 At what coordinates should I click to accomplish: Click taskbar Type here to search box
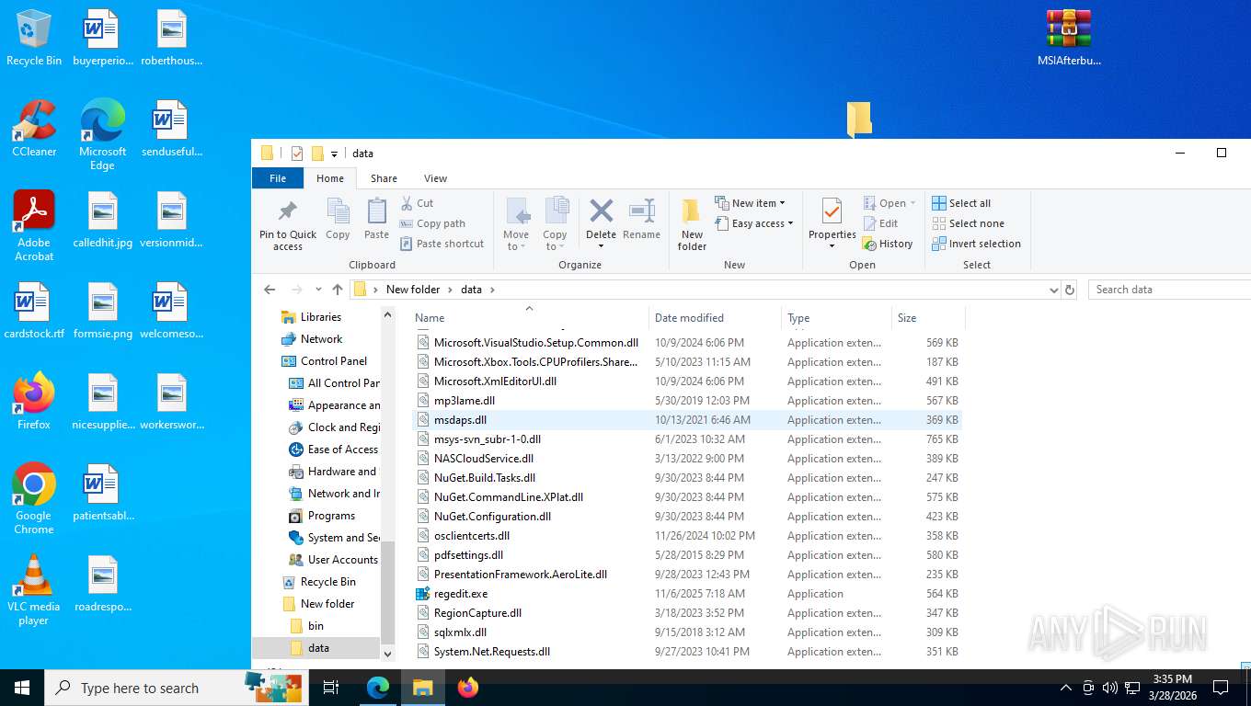pos(175,688)
